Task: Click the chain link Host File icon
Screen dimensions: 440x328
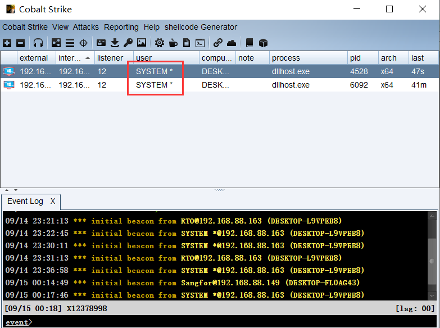Action: [x=218, y=43]
